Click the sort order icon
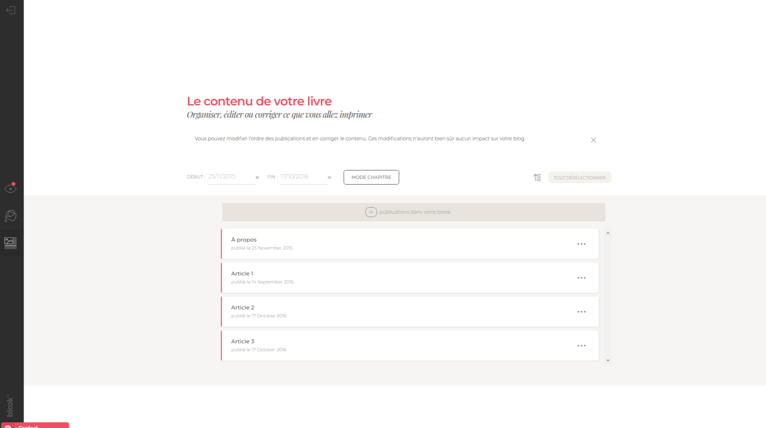This screenshot has height=428, width=766. click(537, 178)
